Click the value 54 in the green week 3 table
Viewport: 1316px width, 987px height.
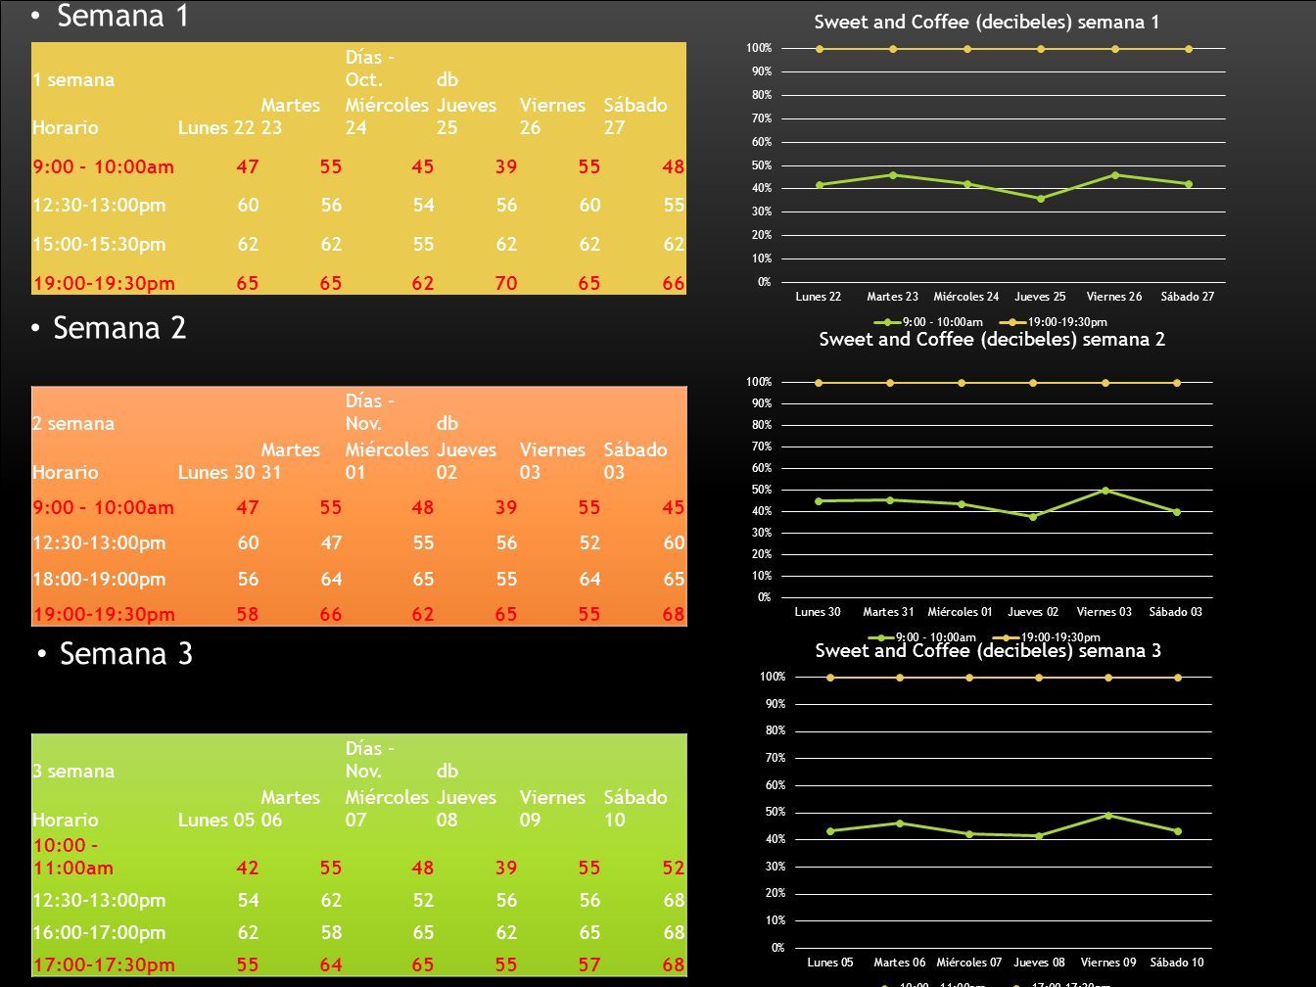coord(248,900)
